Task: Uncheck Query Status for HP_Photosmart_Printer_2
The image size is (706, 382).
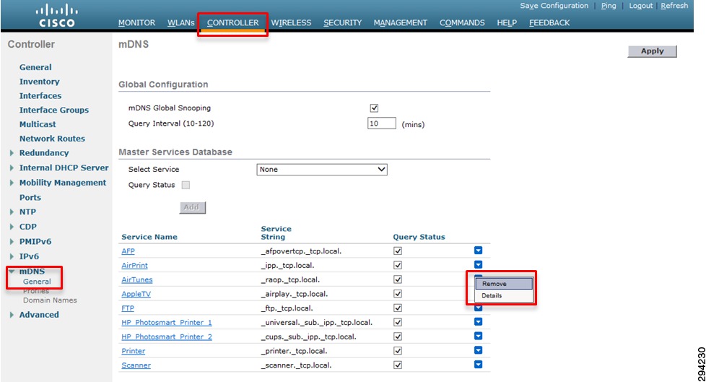Action: coord(398,337)
